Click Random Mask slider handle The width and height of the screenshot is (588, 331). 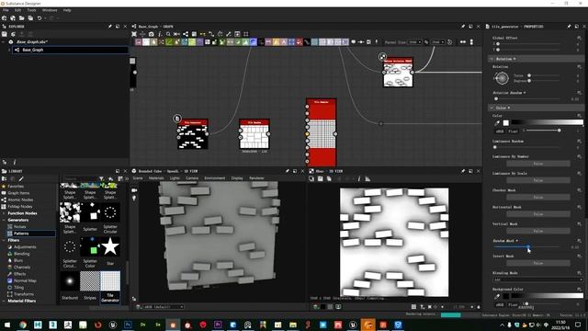[528, 247]
